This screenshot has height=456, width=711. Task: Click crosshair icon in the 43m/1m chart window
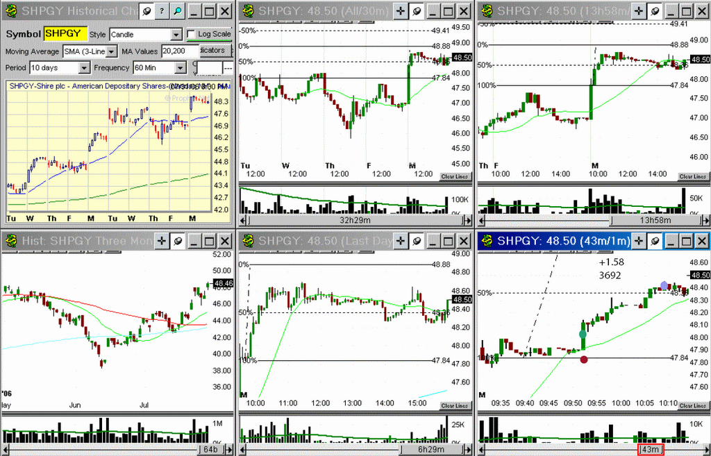[639, 241]
